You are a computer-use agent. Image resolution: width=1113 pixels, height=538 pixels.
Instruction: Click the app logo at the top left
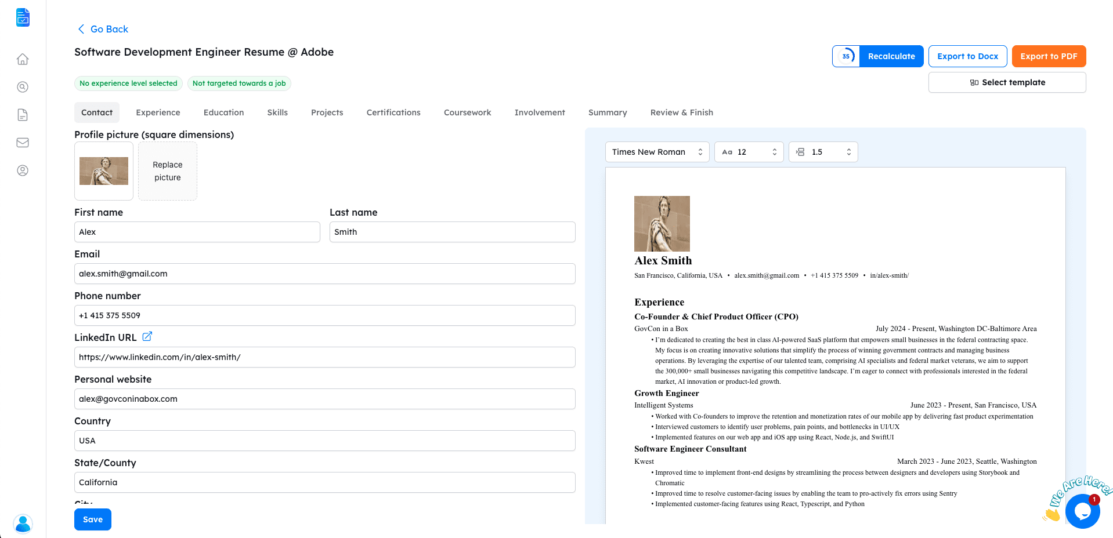[23, 17]
